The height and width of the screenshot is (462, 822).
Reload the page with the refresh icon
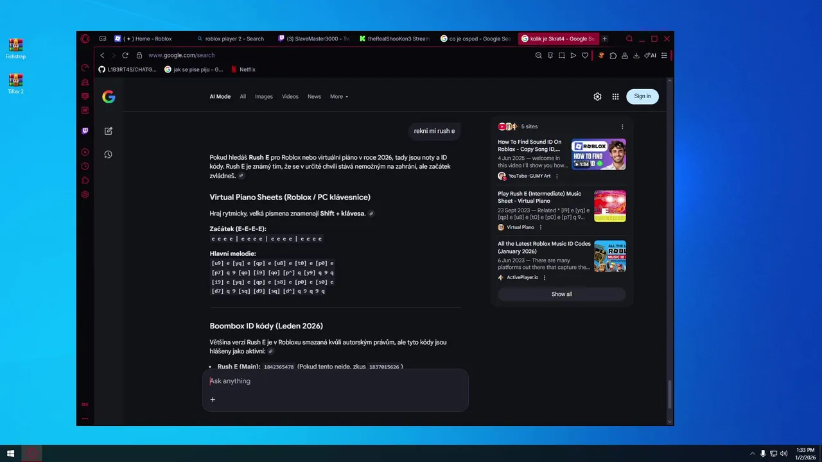(125, 55)
